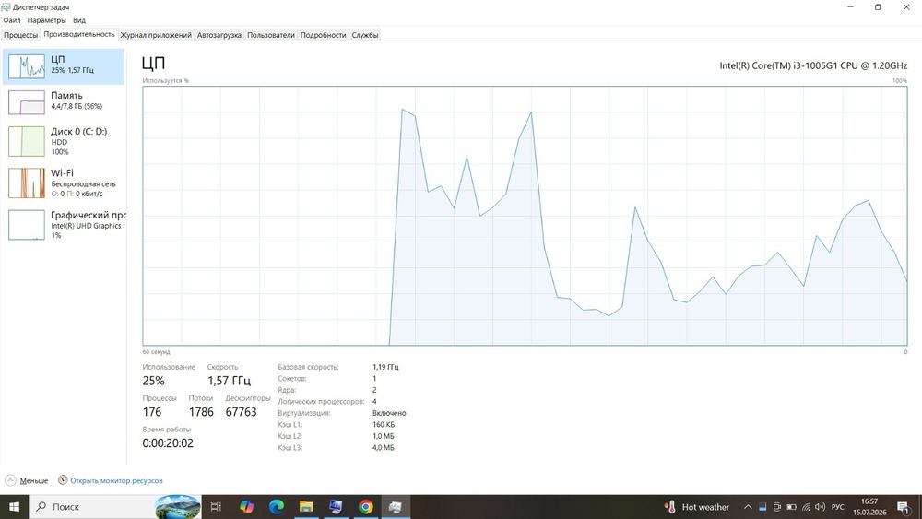The height and width of the screenshot is (519, 922).
Task: Click the 67763 descriptors value
Action: tap(241, 412)
